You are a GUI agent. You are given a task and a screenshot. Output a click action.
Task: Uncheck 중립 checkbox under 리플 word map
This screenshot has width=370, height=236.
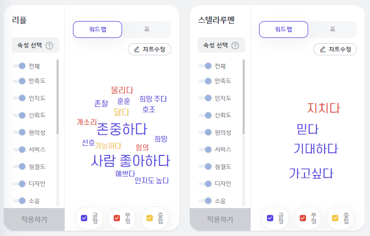coord(150,218)
